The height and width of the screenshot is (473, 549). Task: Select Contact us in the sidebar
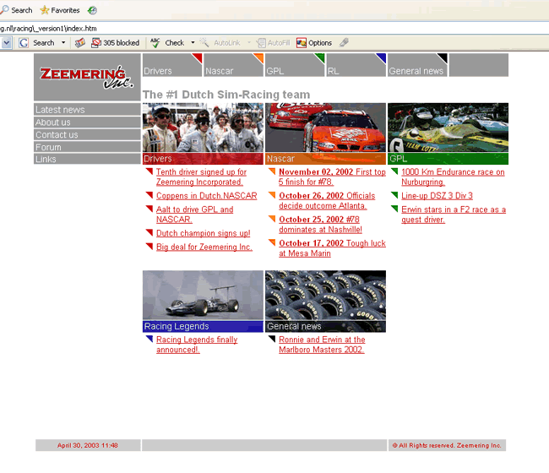tap(87, 134)
